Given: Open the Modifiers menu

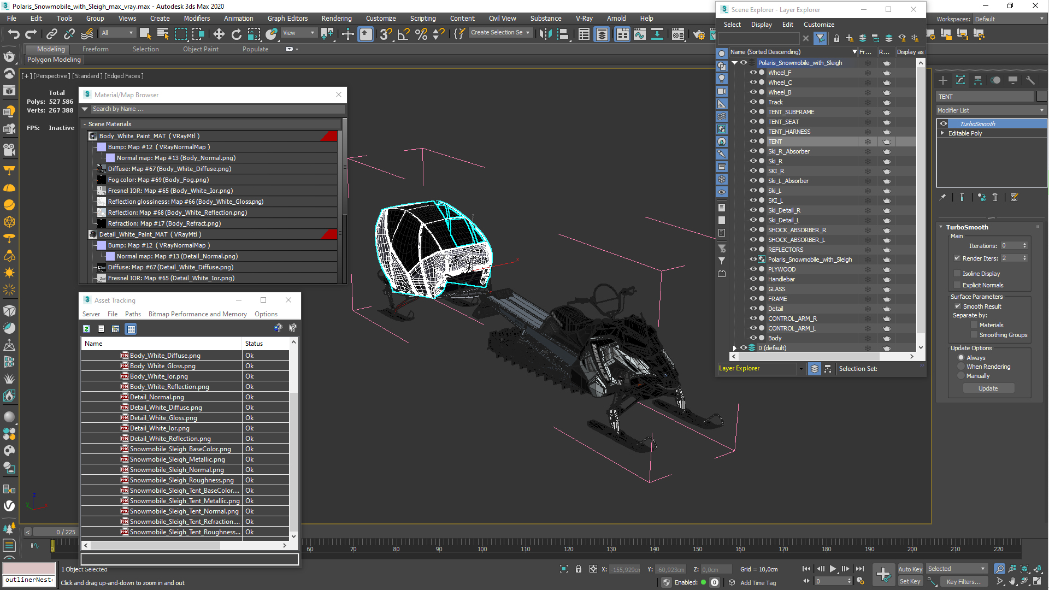Looking at the screenshot, I should 197,19.
